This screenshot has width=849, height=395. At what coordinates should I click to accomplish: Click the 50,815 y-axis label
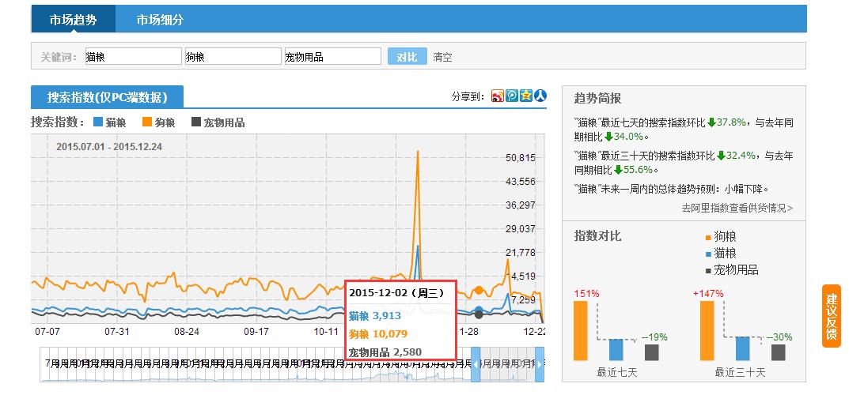pos(520,158)
